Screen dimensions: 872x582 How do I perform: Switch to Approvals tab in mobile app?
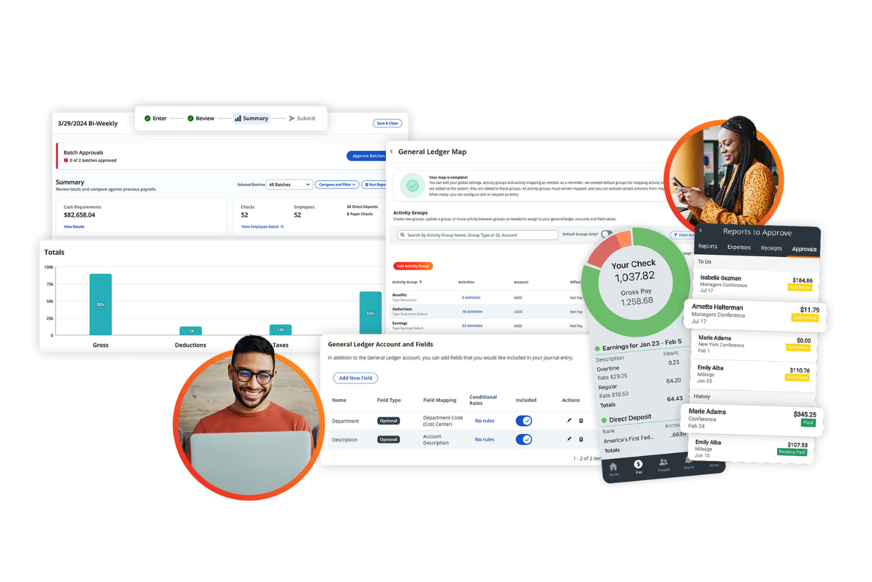point(804,249)
